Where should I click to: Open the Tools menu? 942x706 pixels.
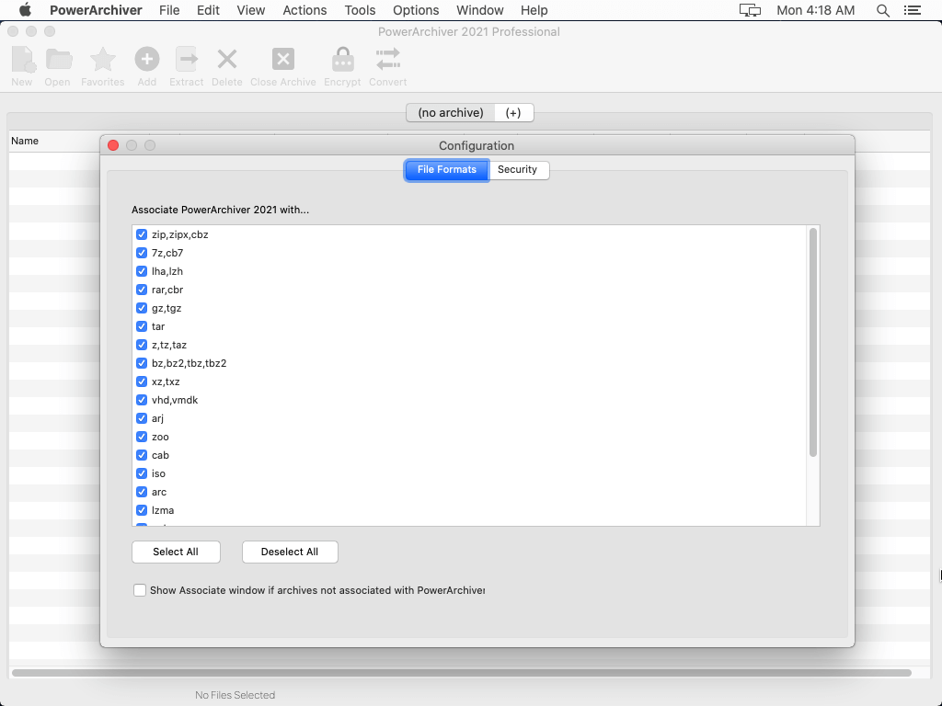[360, 10]
